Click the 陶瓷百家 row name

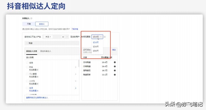click(87, 75)
